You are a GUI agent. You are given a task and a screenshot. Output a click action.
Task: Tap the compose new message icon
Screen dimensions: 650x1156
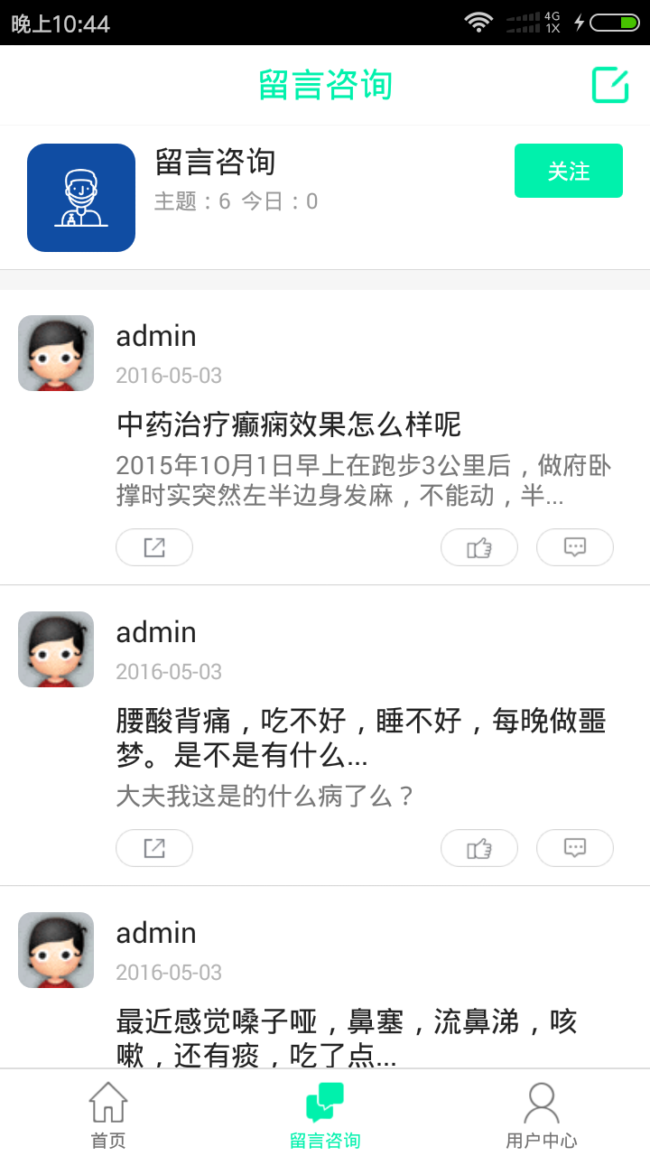[x=610, y=85]
